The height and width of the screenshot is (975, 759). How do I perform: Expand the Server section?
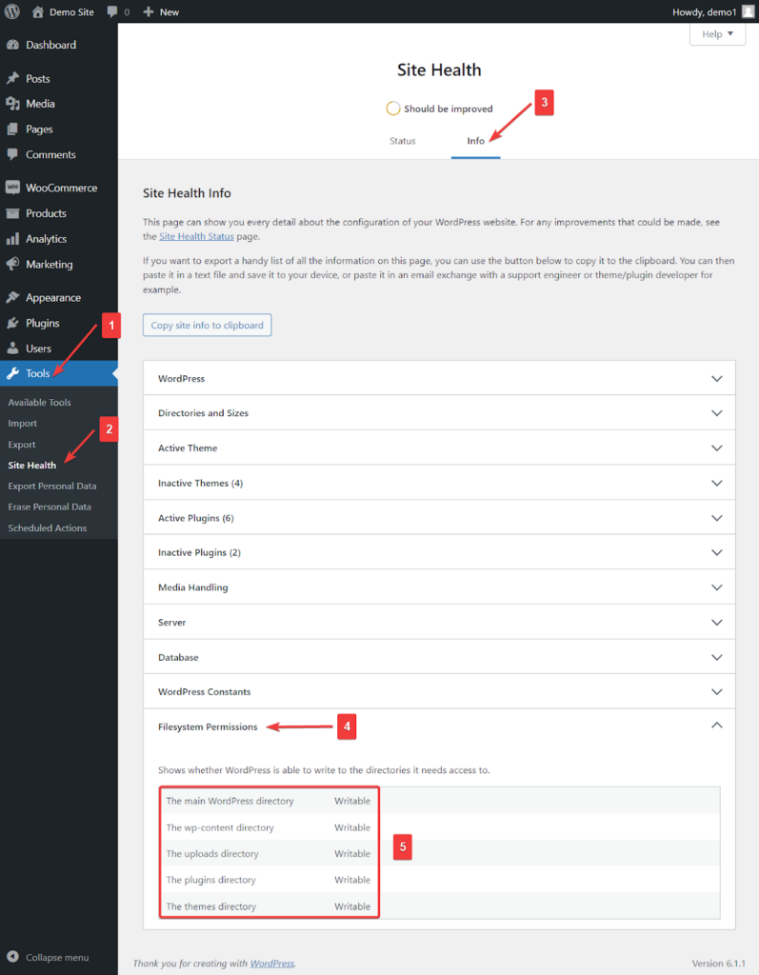[439, 622]
